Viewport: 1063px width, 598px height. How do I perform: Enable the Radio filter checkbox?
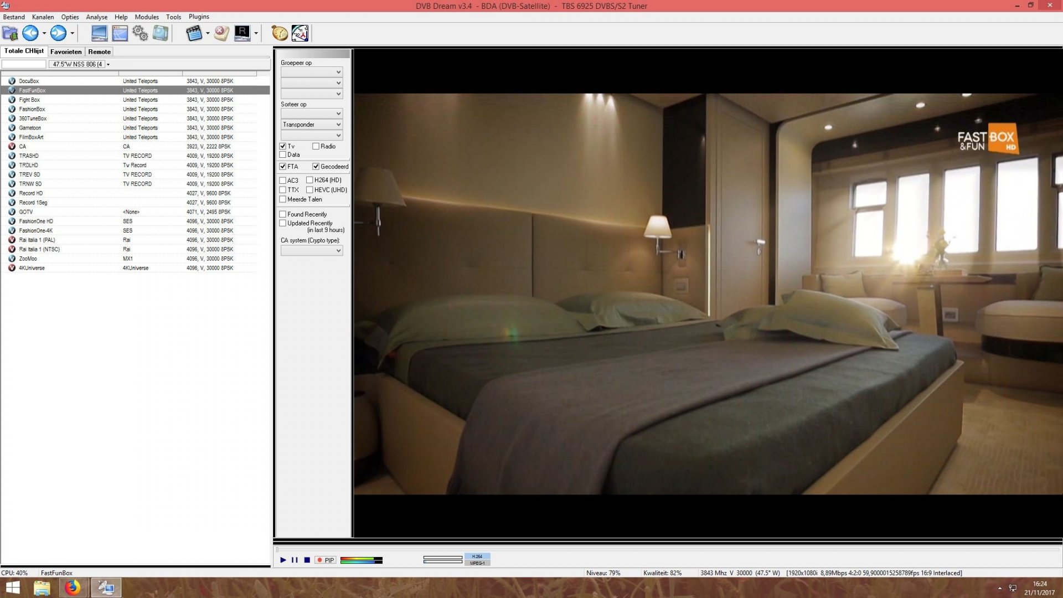316,146
